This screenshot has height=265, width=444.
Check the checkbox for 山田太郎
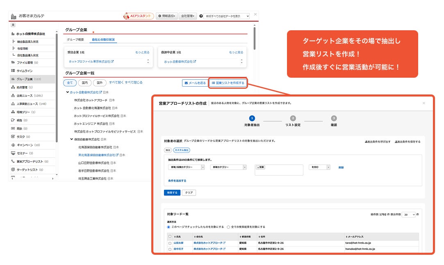click(x=170, y=243)
